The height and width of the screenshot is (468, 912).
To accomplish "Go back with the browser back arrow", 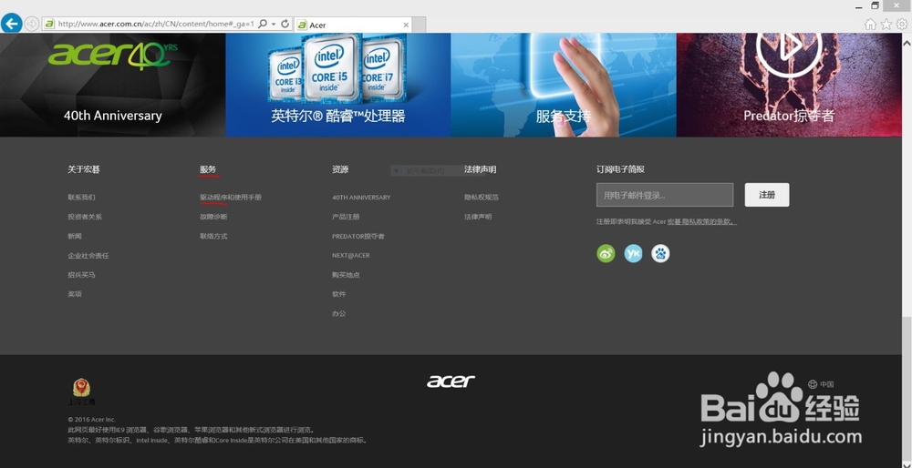I will click(12, 24).
